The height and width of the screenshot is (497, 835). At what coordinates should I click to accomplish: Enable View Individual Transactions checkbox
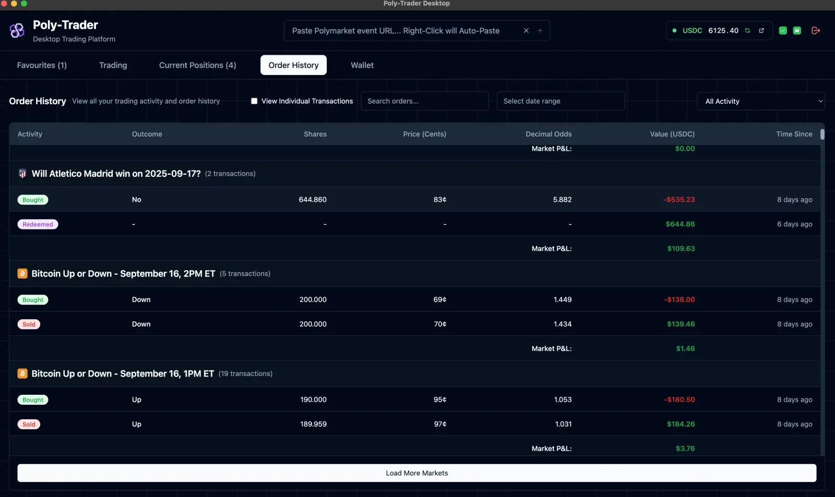click(x=254, y=101)
